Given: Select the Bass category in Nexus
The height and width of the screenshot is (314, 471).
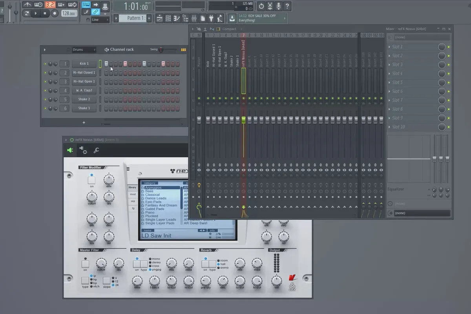Looking at the screenshot, I should click(149, 191).
